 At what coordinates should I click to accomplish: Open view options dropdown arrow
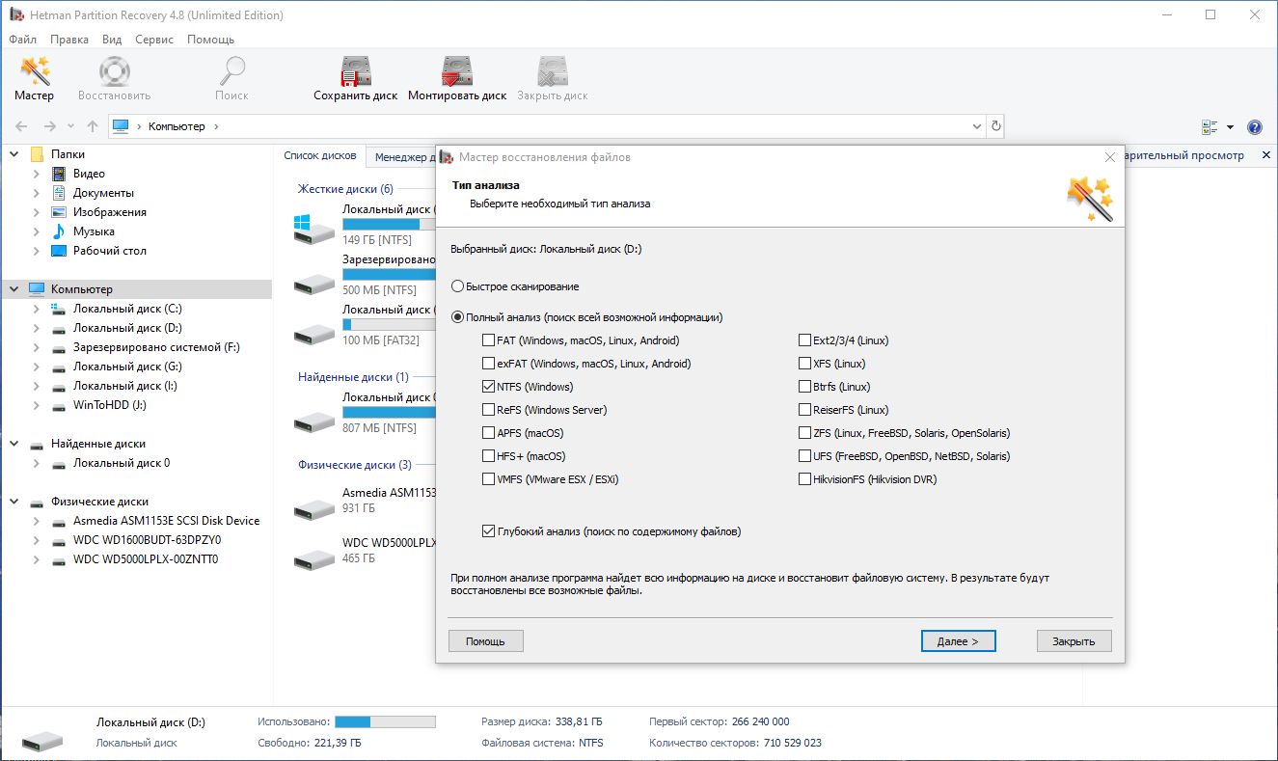[x=1230, y=127]
